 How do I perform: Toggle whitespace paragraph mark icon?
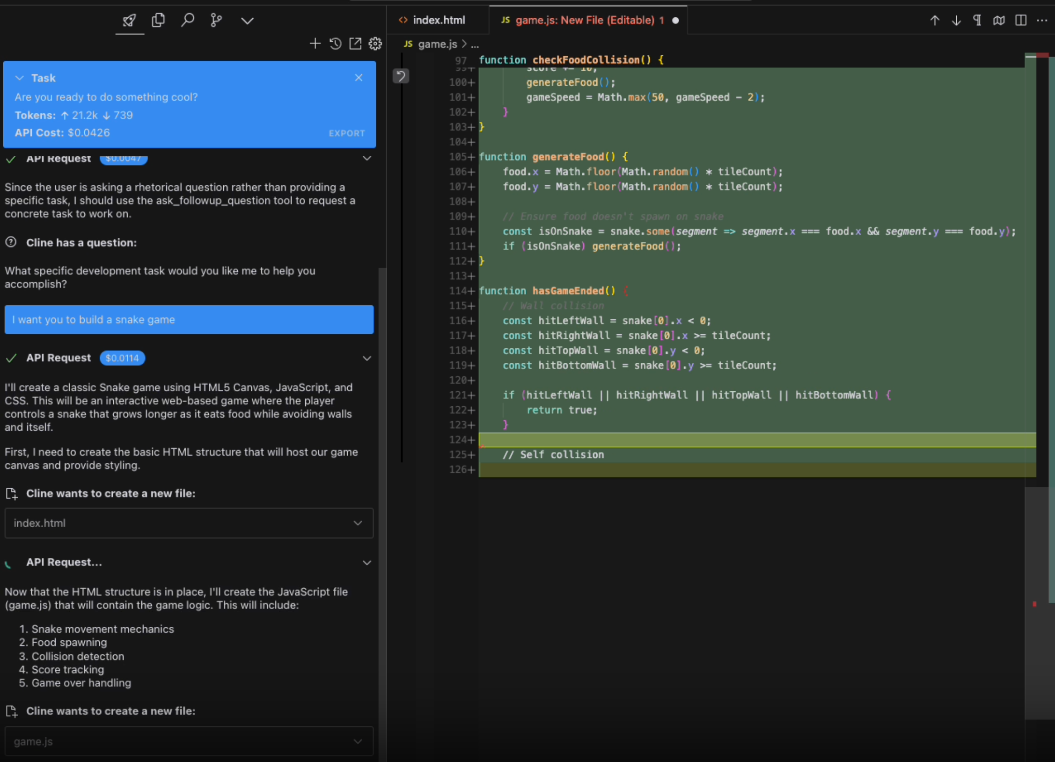click(x=977, y=20)
